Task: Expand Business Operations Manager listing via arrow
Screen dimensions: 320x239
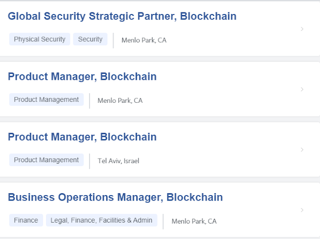Action: pos(302,210)
